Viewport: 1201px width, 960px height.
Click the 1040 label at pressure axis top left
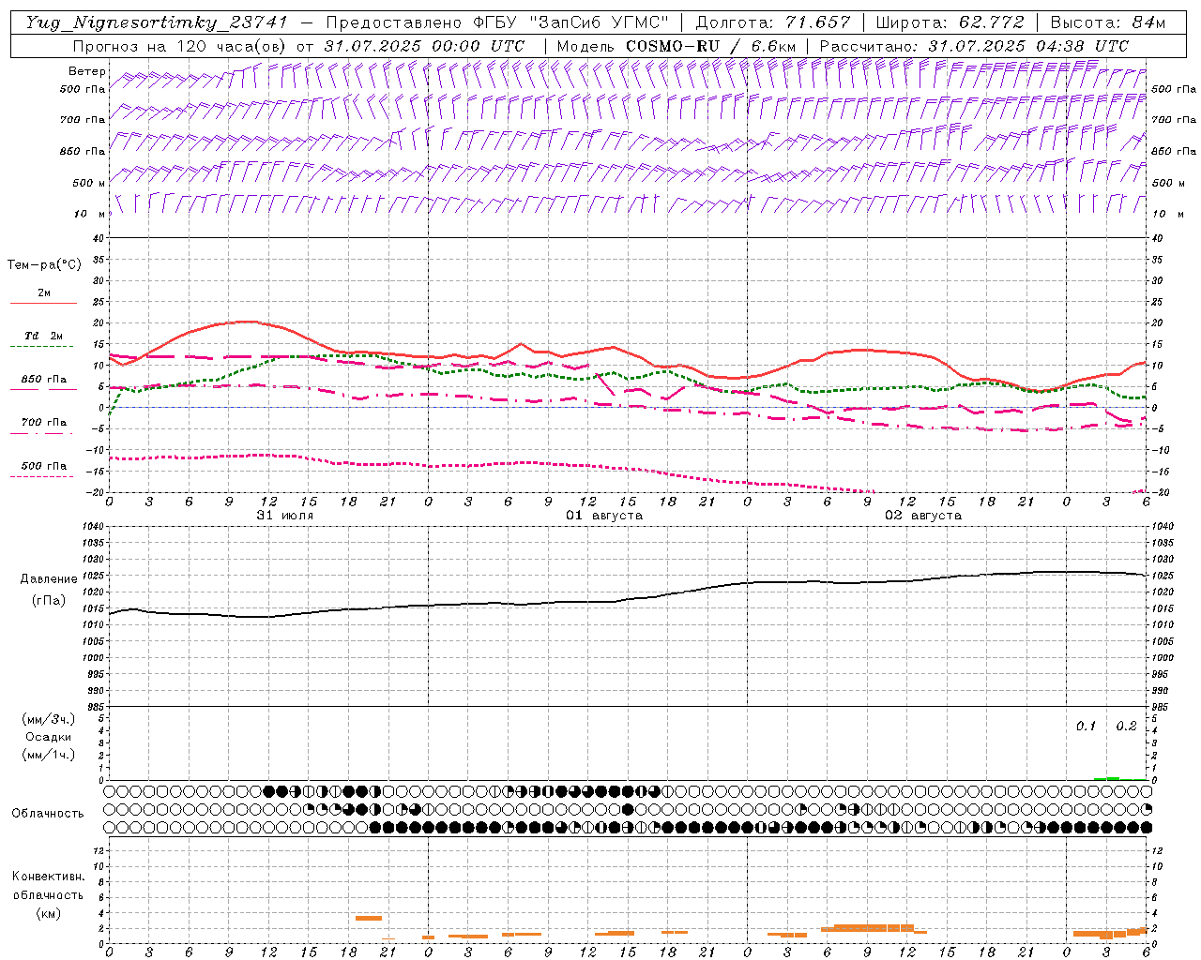(x=92, y=526)
